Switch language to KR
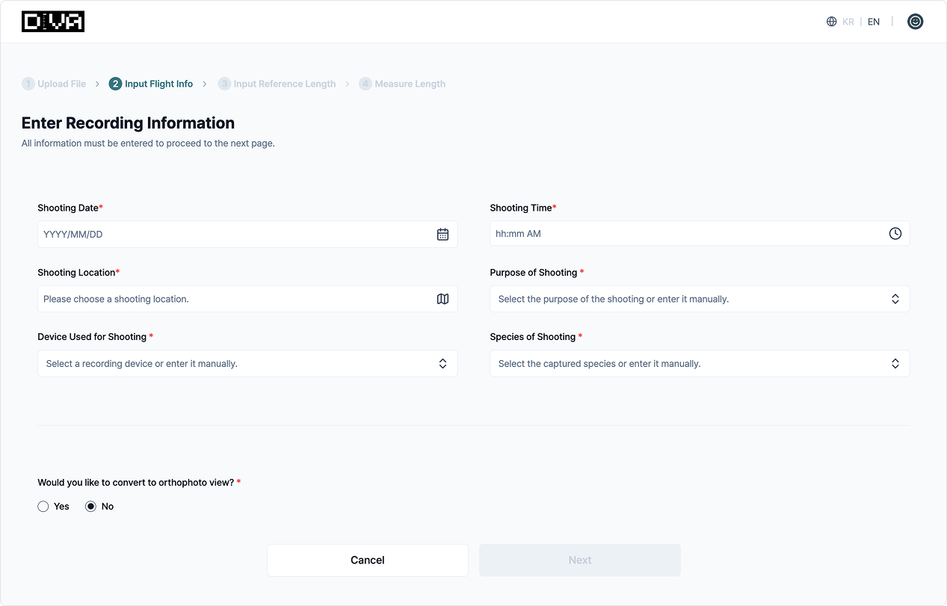 click(848, 22)
